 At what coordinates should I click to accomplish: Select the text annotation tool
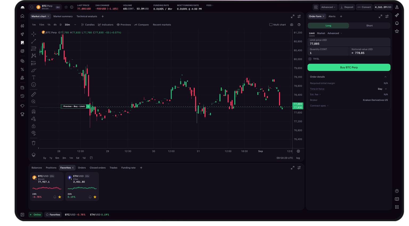coord(34,78)
